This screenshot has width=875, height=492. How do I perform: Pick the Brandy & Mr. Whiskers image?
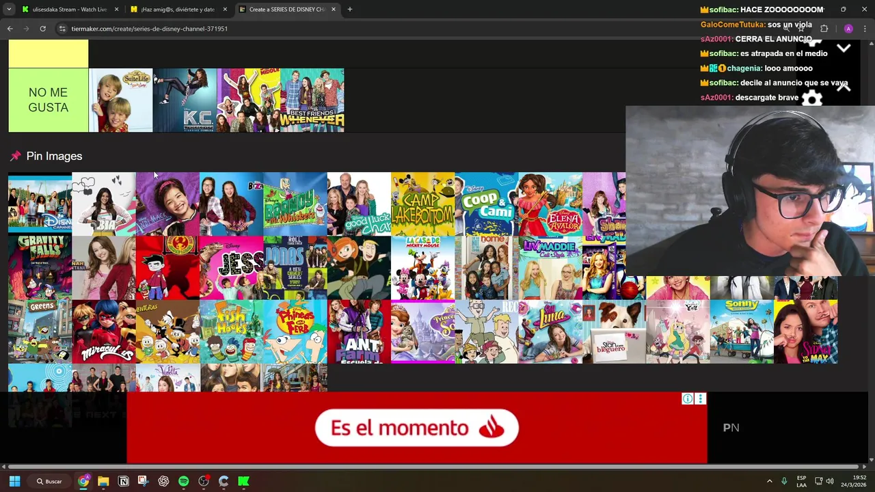point(295,204)
